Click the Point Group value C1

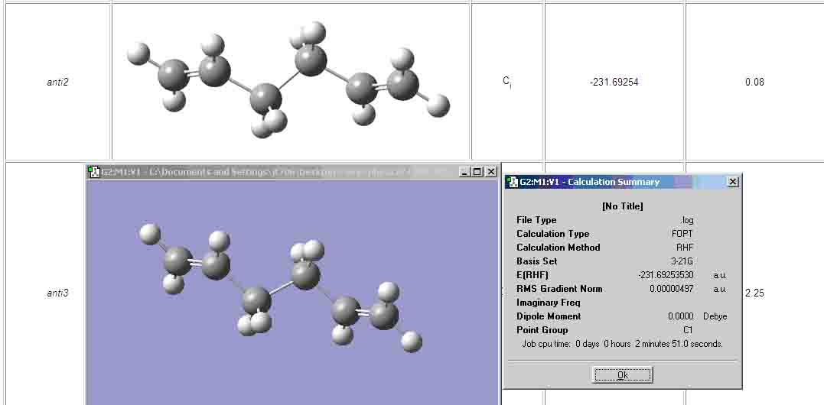pos(688,330)
